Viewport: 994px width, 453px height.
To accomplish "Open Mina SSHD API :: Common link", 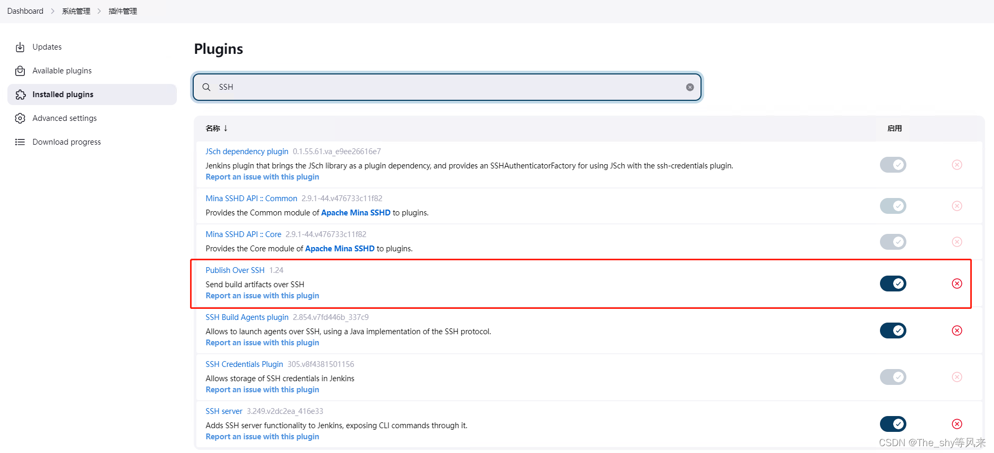I will pyautogui.click(x=251, y=199).
